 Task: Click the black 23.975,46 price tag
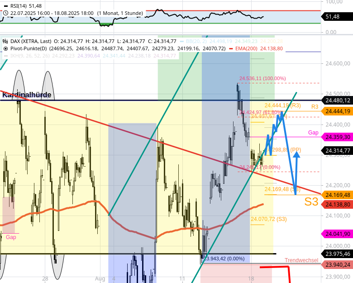click(x=337, y=254)
